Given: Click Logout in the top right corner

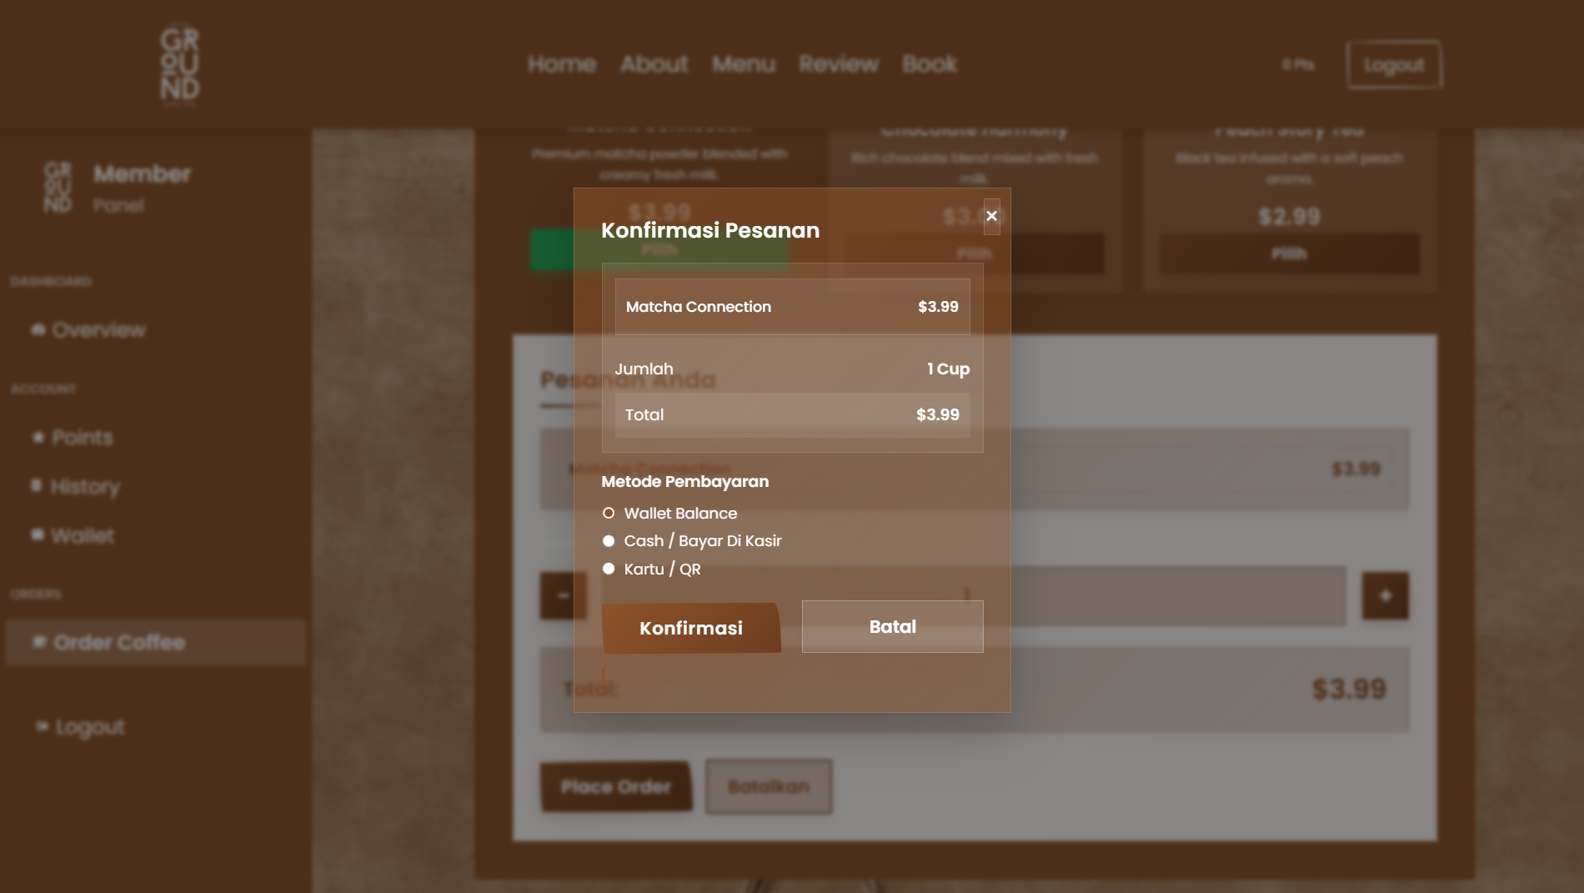Looking at the screenshot, I should (1393, 64).
